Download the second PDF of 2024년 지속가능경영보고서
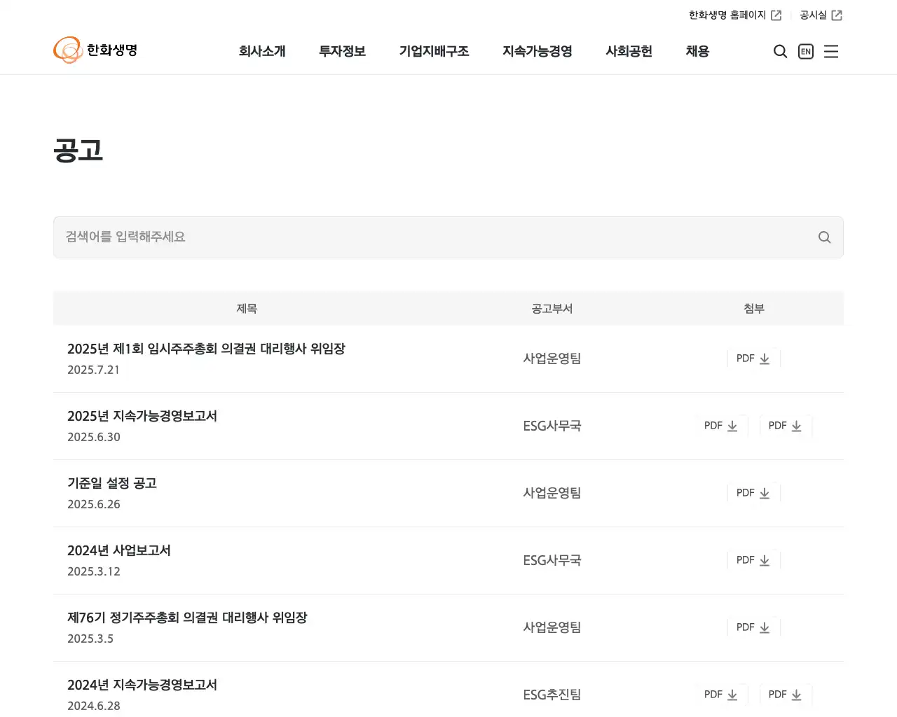Image resolution: width=897 pixels, height=717 pixels. [x=786, y=695]
